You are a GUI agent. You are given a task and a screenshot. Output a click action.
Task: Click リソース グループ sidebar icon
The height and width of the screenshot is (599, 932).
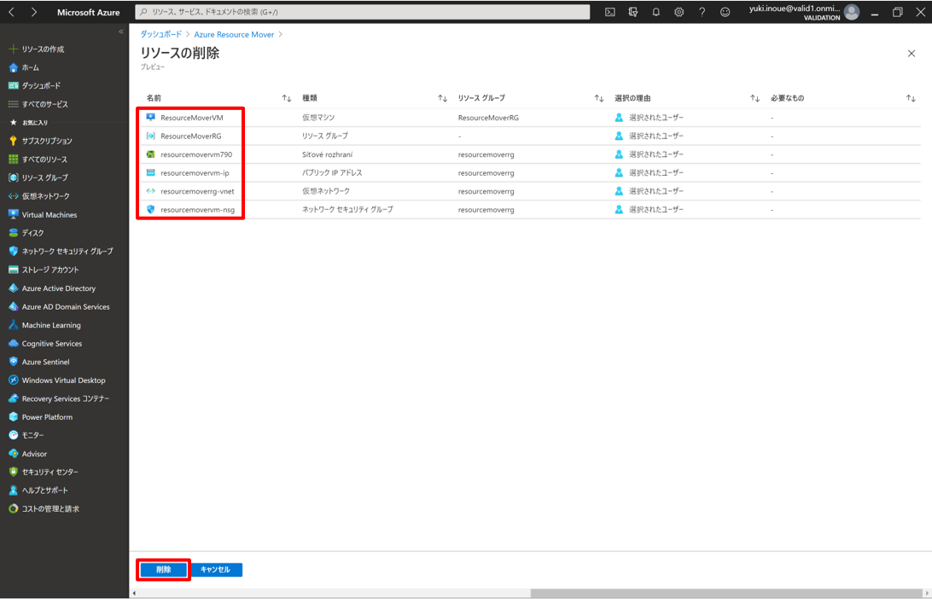tap(13, 177)
